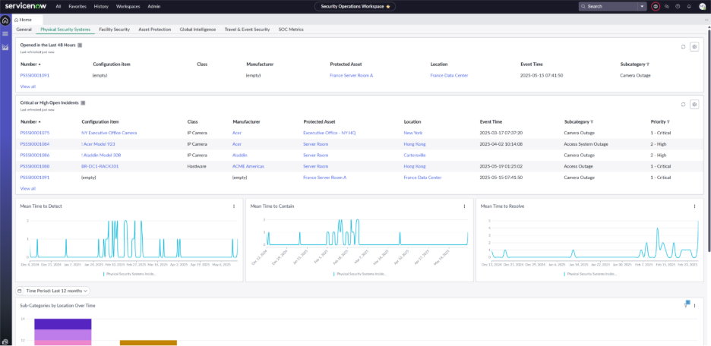The width and height of the screenshot is (711, 346).
Task: Sort by Number in Critical or High Open Incidents
Action: coord(31,122)
